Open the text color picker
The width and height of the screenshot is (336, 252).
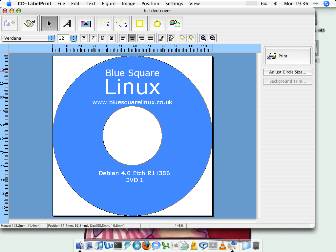pyautogui.click(x=161, y=38)
